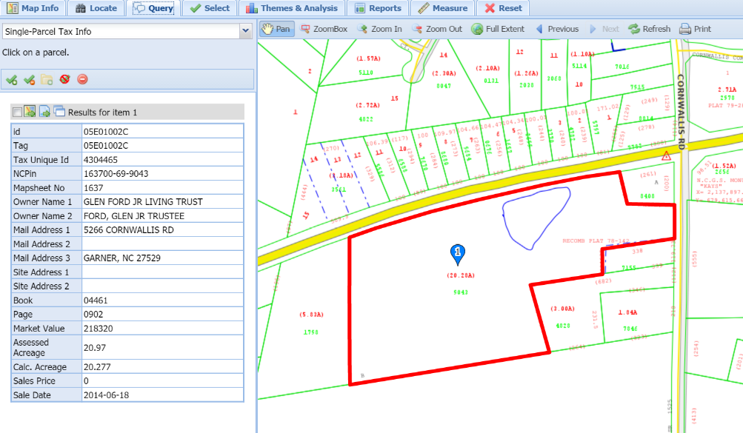743x433 pixels.
Task: Click the zoom-to-result map icon
Action: tap(30, 112)
